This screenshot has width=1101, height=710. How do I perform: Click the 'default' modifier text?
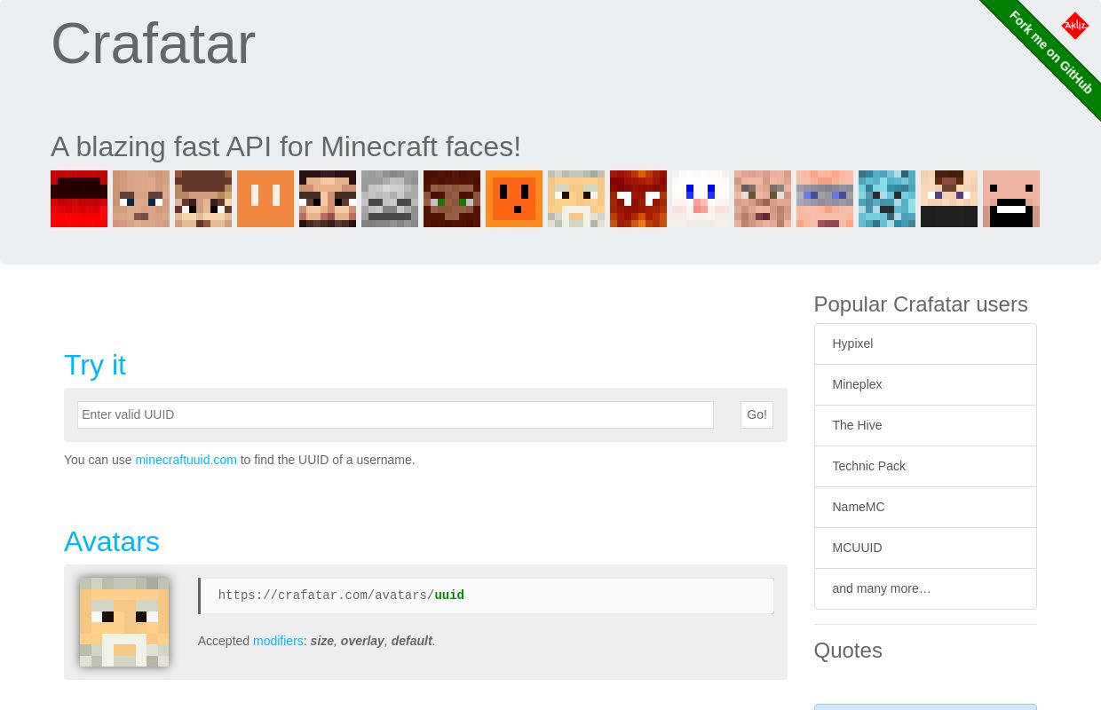(x=412, y=641)
